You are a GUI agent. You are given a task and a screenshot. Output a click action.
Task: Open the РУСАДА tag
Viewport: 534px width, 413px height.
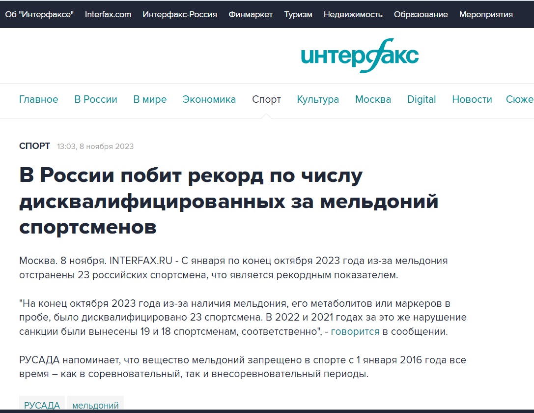point(42,405)
